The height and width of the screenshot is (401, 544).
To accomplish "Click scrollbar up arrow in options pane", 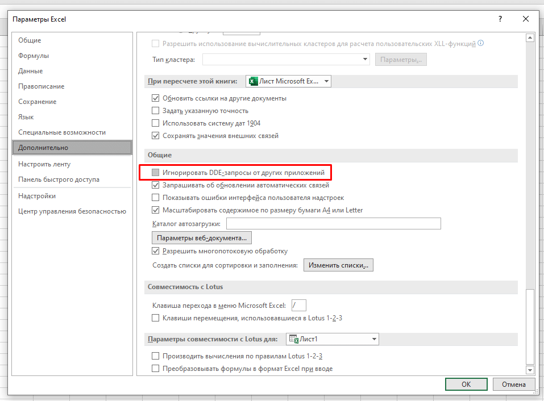I will [530, 37].
